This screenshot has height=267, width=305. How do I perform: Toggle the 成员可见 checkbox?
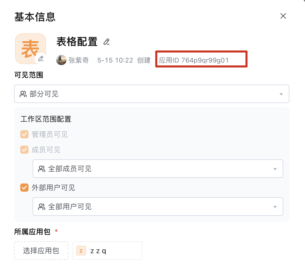[24, 150]
